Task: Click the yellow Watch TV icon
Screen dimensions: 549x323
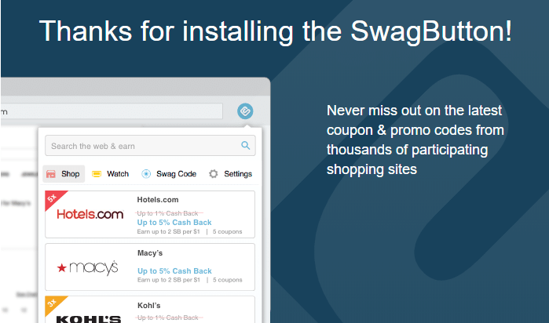Action: (x=97, y=174)
